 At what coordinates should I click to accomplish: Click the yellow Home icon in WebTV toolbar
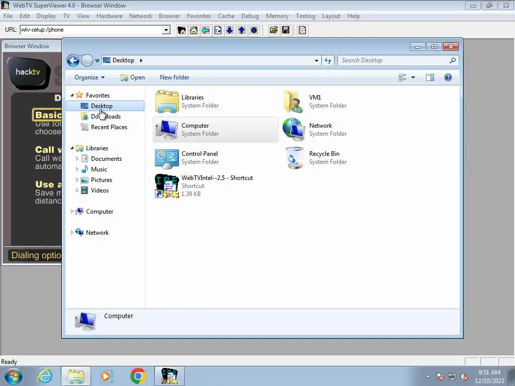[194, 30]
